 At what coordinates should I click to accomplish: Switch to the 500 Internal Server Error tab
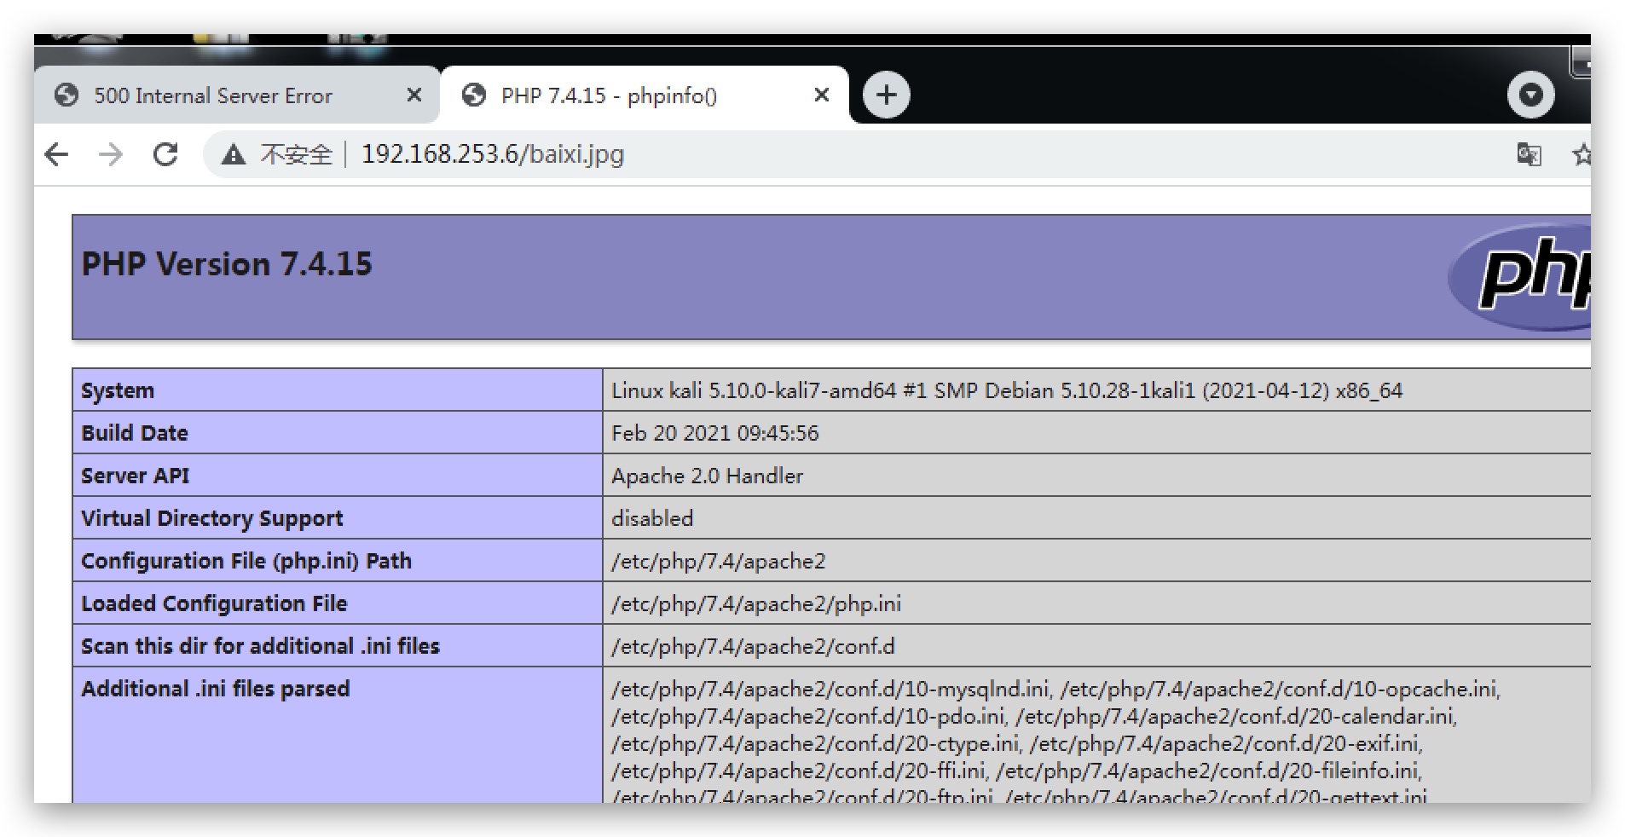(x=237, y=95)
